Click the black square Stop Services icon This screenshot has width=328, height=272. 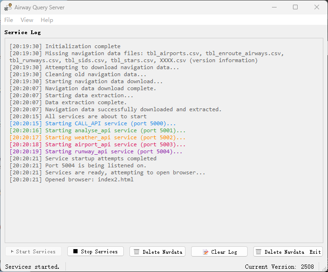pyautogui.click(x=75, y=251)
